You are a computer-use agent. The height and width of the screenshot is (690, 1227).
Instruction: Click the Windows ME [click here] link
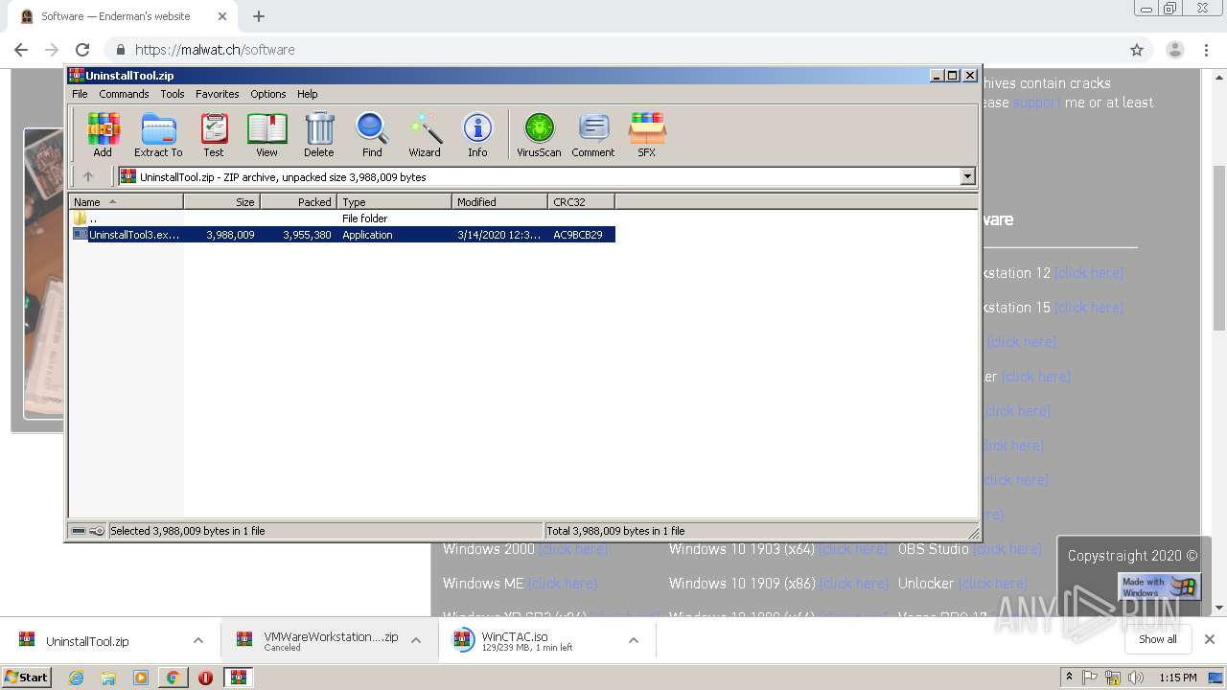563,584
